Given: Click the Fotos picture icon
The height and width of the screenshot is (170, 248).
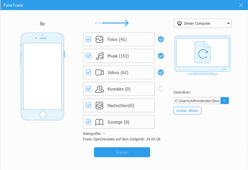Looking at the screenshot, I should click(x=99, y=40).
